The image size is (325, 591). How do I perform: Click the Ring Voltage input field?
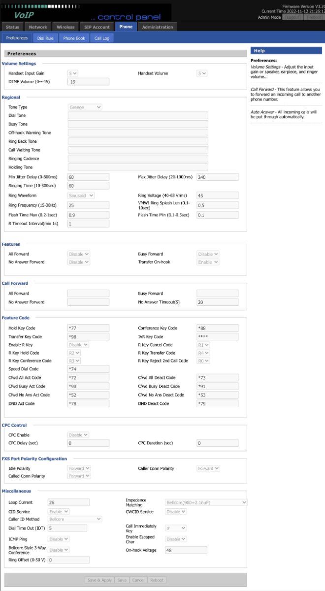point(217,196)
